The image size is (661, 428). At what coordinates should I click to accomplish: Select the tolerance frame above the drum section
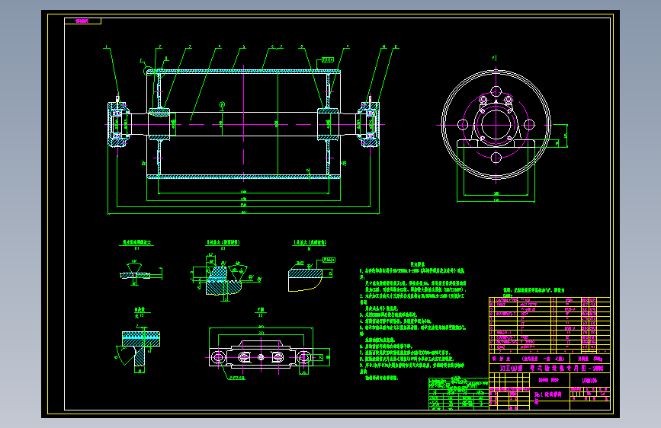328,60
